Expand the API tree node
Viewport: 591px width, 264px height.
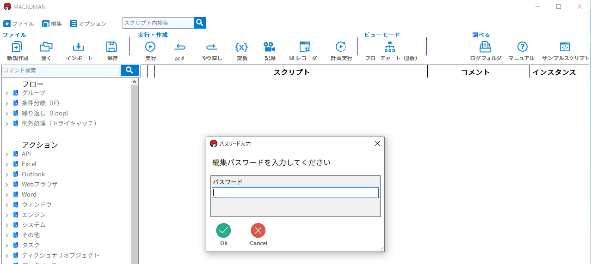coord(7,154)
